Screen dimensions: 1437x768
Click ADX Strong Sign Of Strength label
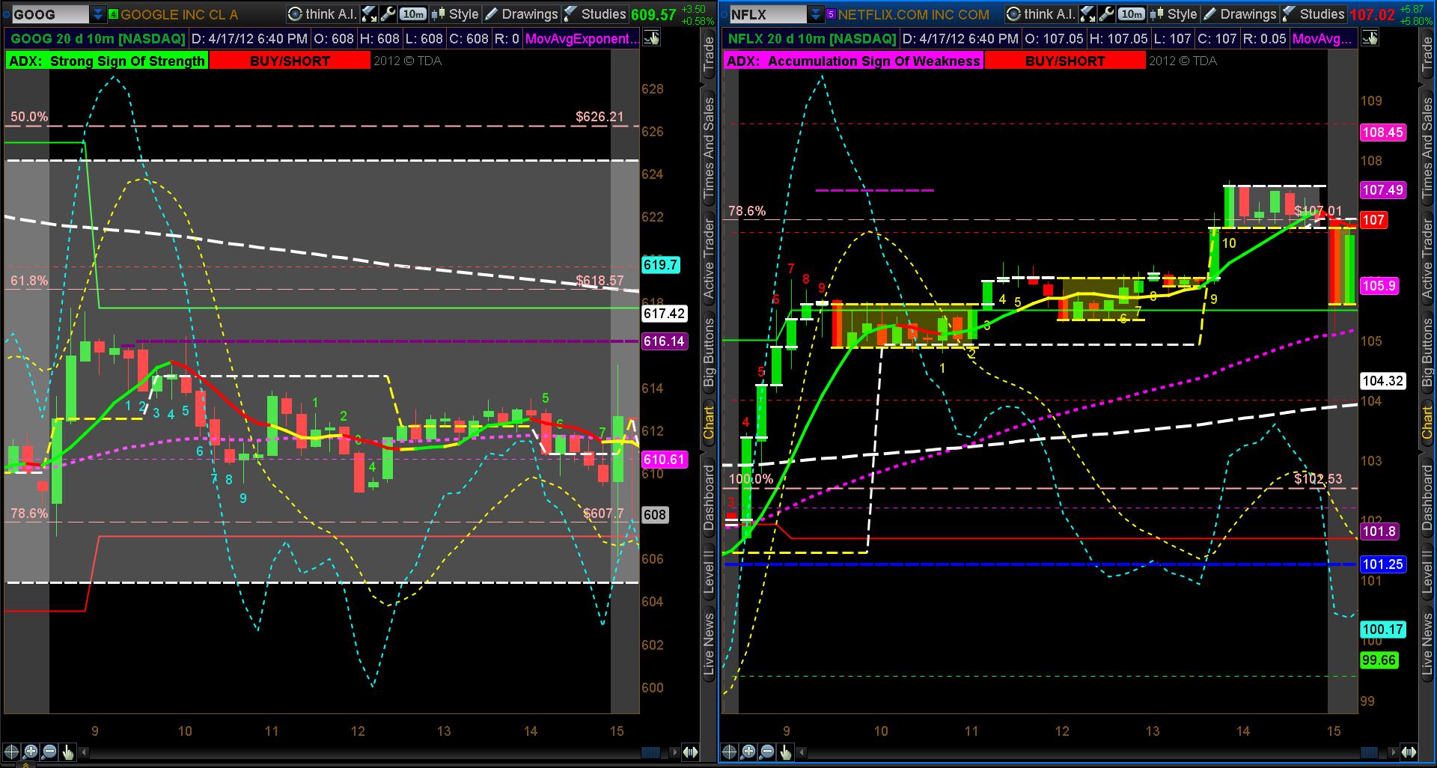(x=107, y=61)
